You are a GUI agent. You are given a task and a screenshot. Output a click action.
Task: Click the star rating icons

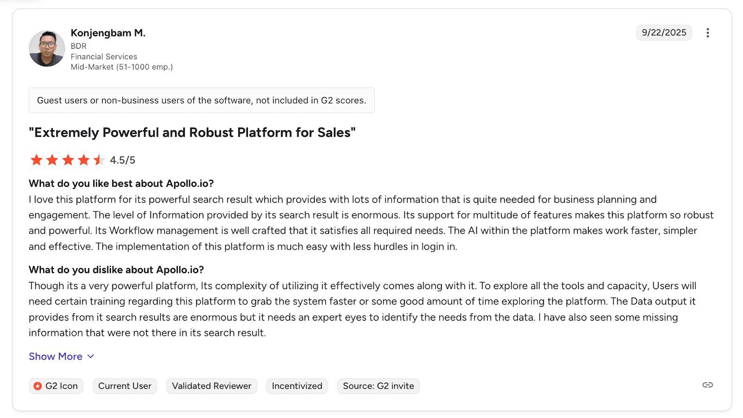click(67, 160)
